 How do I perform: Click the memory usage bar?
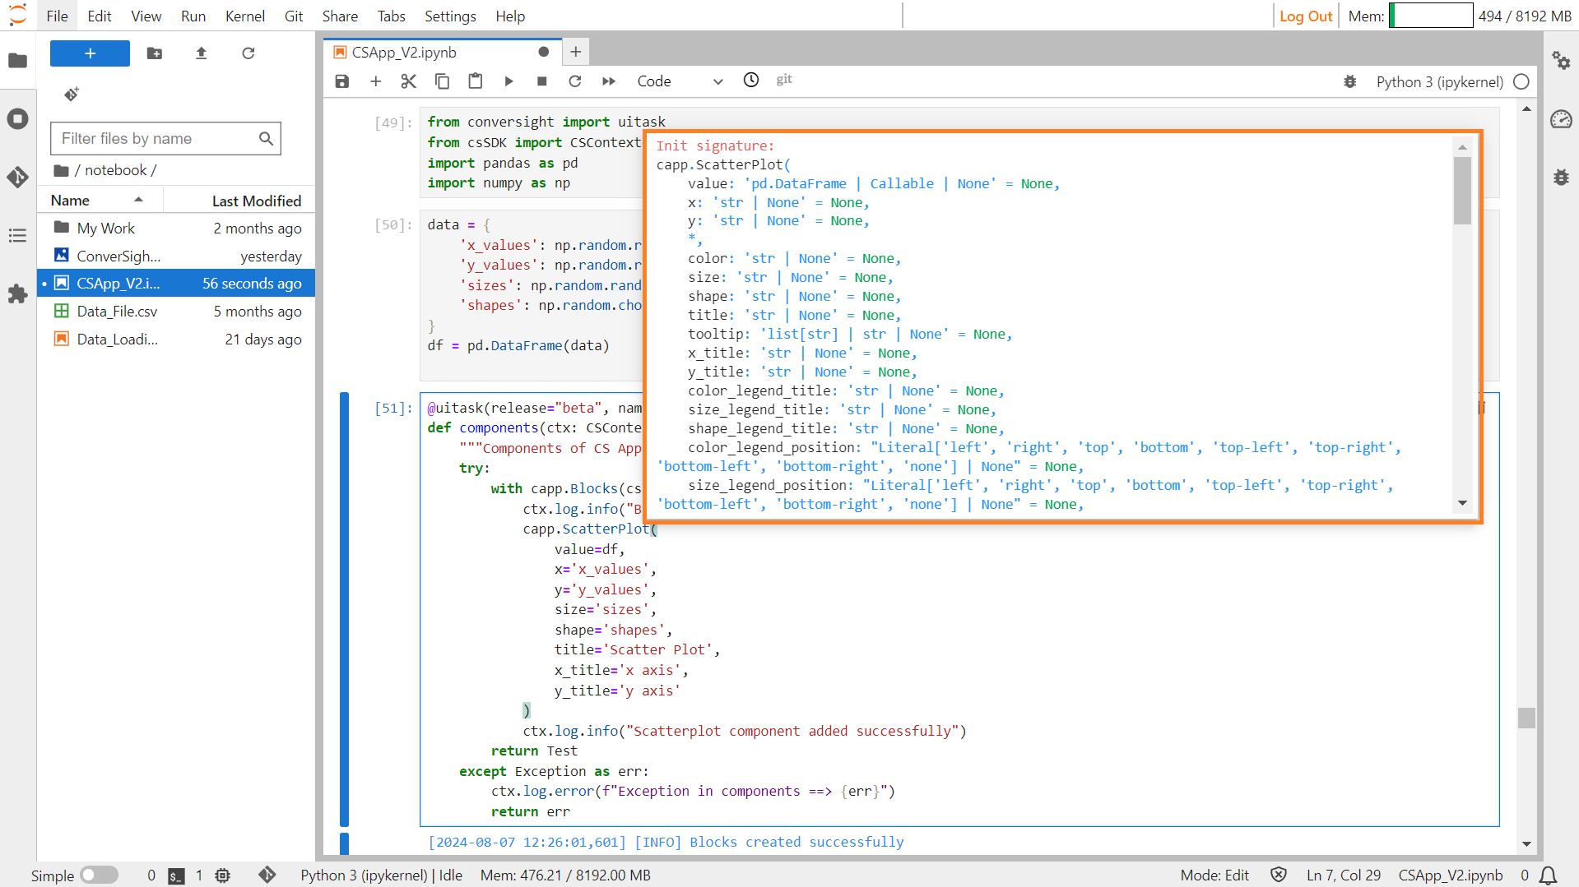1430,16
